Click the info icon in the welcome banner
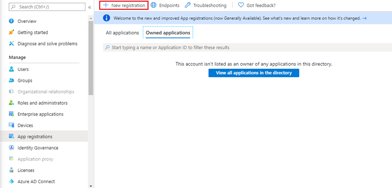This screenshot has height=188, width=392. [x=107, y=18]
